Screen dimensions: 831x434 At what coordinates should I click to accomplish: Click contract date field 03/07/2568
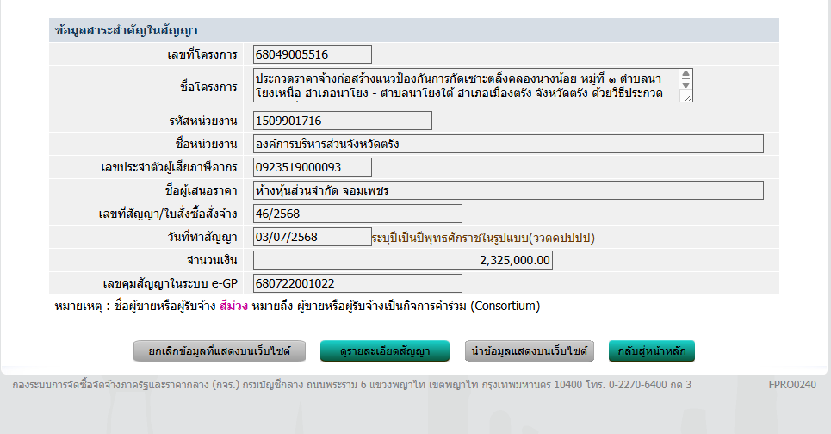[x=312, y=237]
